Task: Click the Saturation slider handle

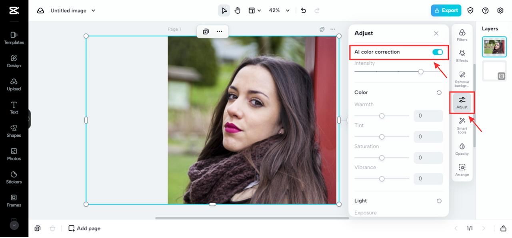Action: pyautogui.click(x=382, y=158)
